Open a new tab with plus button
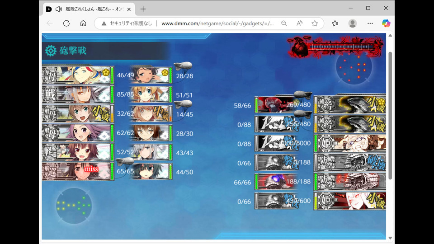The image size is (434, 244). [143, 9]
